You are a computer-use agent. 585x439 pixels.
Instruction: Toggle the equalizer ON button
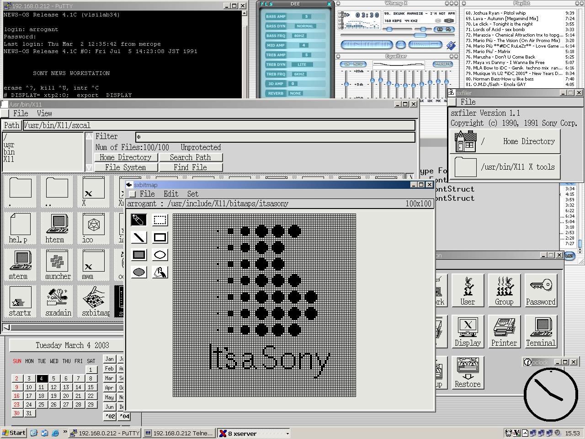(x=346, y=64)
